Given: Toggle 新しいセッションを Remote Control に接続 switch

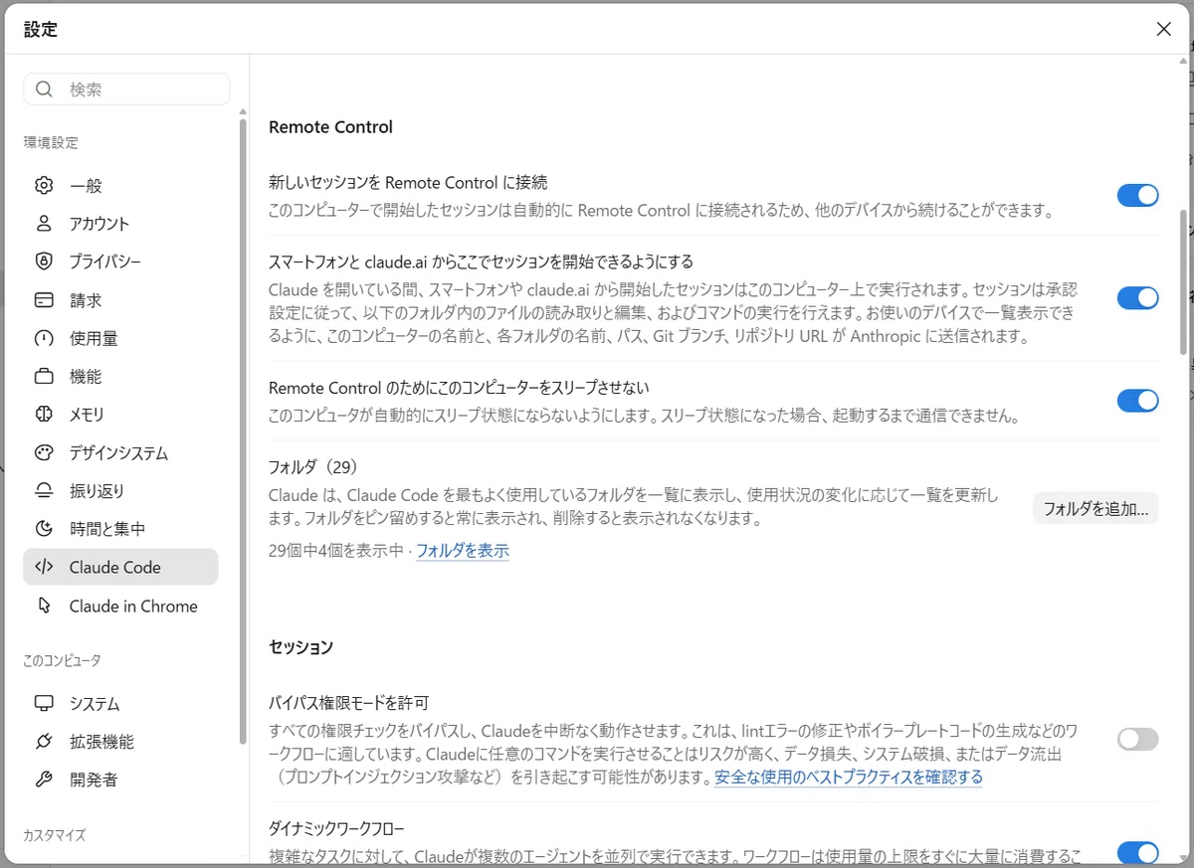Looking at the screenshot, I should (x=1138, y=195).
